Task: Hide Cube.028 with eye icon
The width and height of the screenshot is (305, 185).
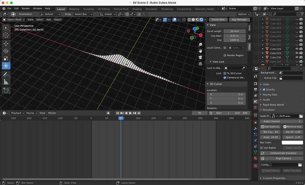Action: [x=297, y=49]
